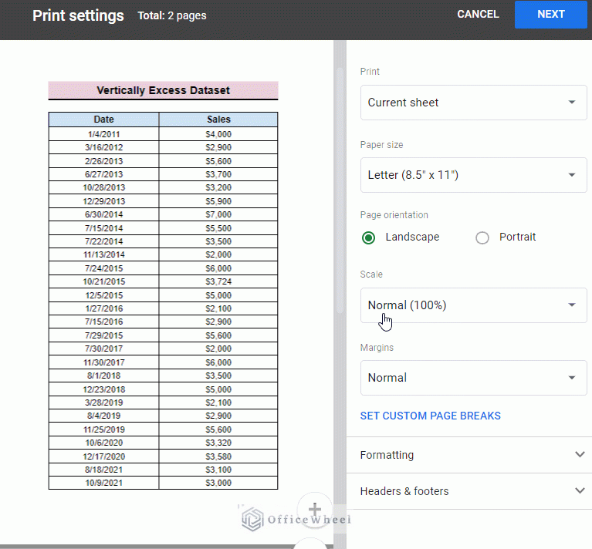Click the $3,724 sales cell in preview
Screen dimensions: 592x549
pos(218,282)
